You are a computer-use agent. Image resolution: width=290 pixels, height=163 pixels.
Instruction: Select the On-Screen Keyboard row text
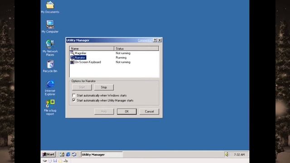click(88, 62)
